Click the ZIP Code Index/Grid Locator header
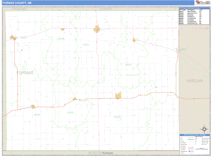212x156 pixels. pos(191,8)
